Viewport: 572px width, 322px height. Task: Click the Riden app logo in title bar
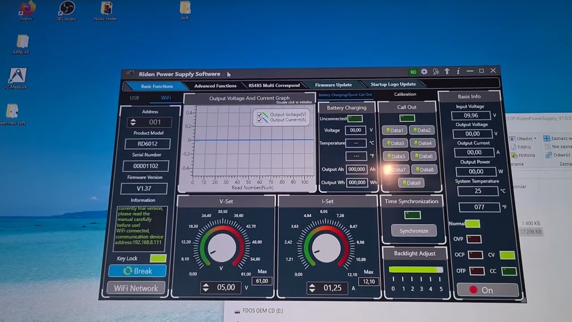pos(130,74)
